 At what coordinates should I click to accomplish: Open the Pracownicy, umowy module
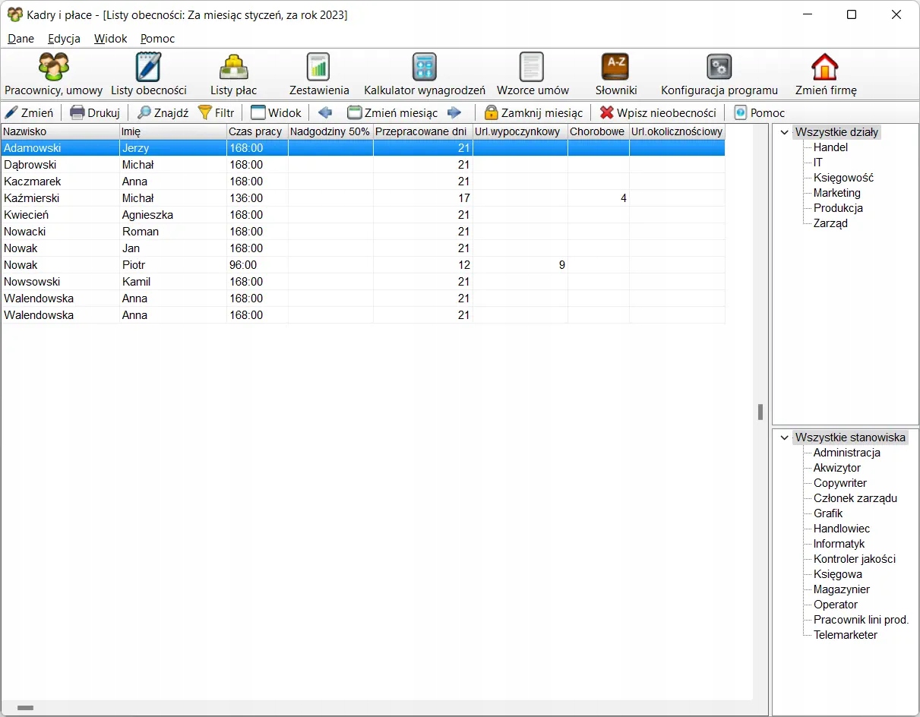pos(53,68)
